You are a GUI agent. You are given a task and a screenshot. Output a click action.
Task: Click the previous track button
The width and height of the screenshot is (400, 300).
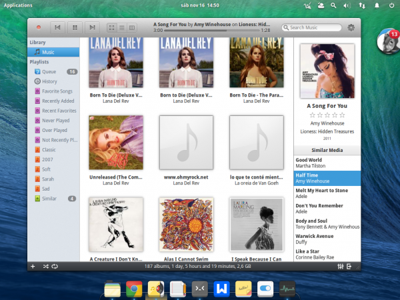[57, 27]
